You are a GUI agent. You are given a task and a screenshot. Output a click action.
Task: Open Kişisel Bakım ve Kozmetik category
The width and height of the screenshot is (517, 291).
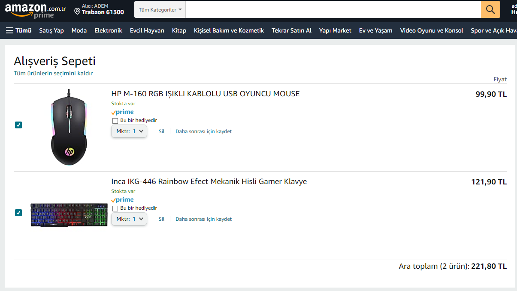pyautogui.click(x=229, y=30)
